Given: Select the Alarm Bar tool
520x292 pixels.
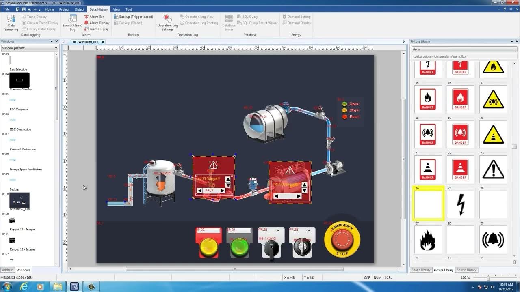Looking at the screenshot, I should [x=96, y=17].
